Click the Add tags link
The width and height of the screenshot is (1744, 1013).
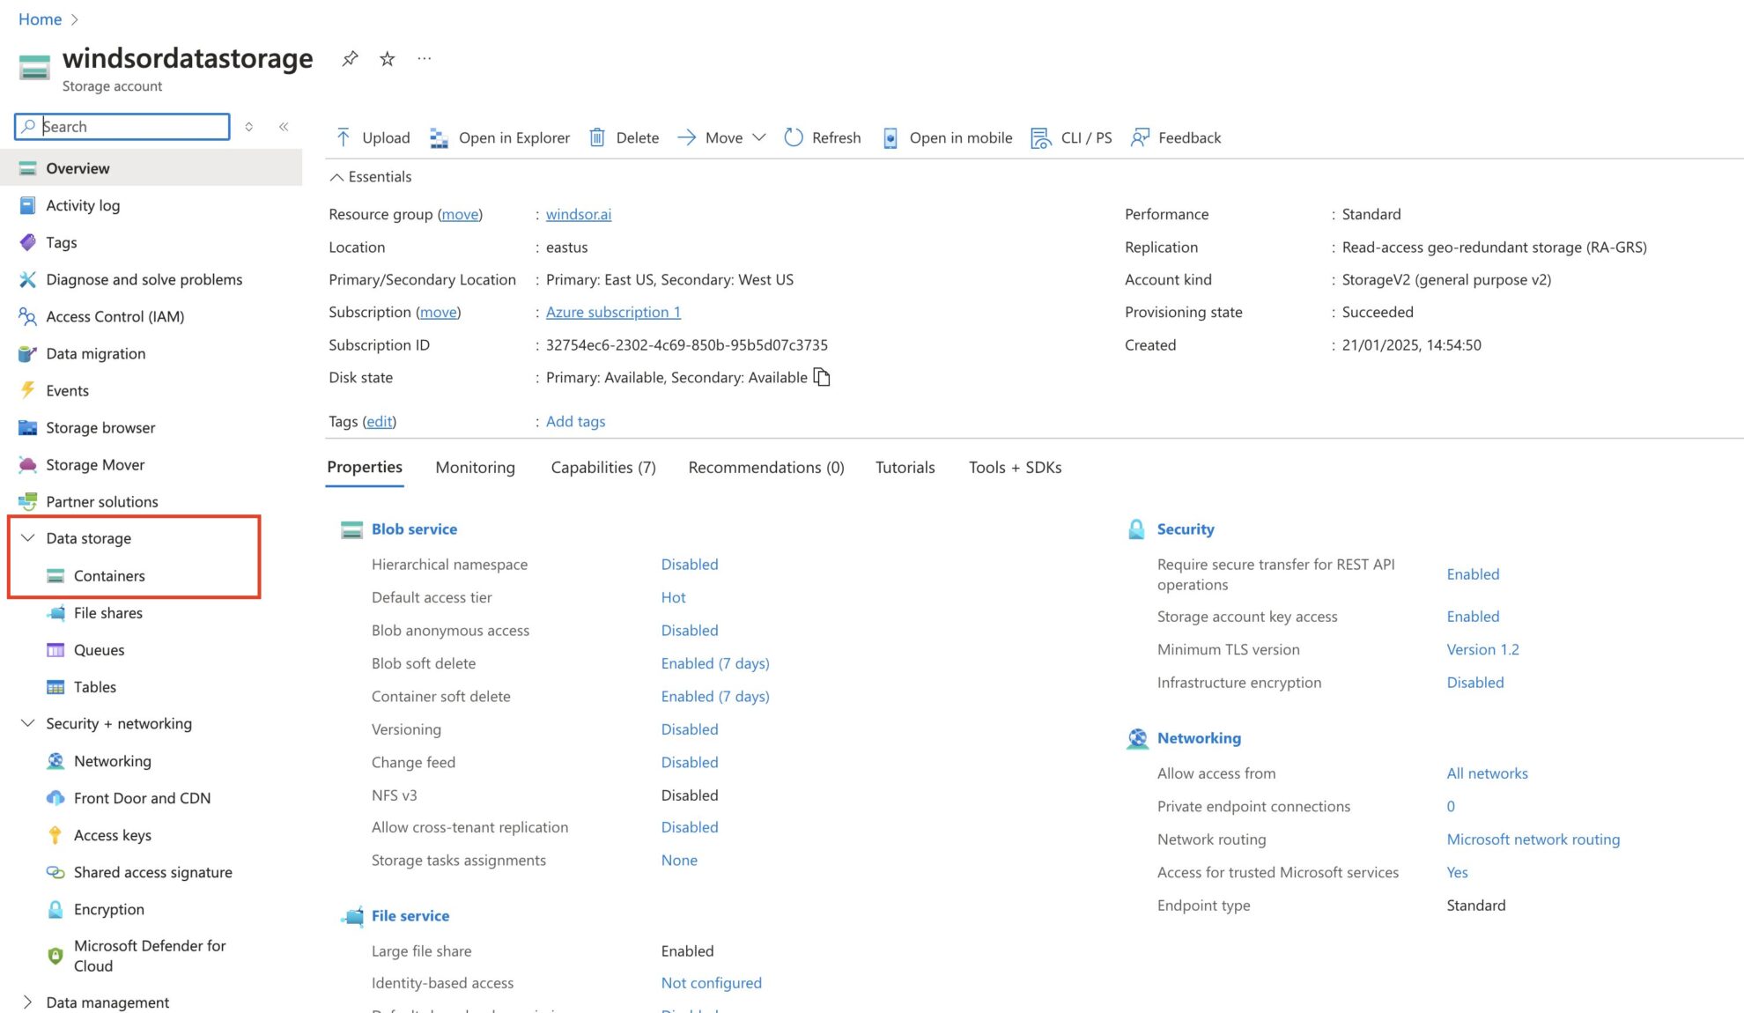[575, 421]
